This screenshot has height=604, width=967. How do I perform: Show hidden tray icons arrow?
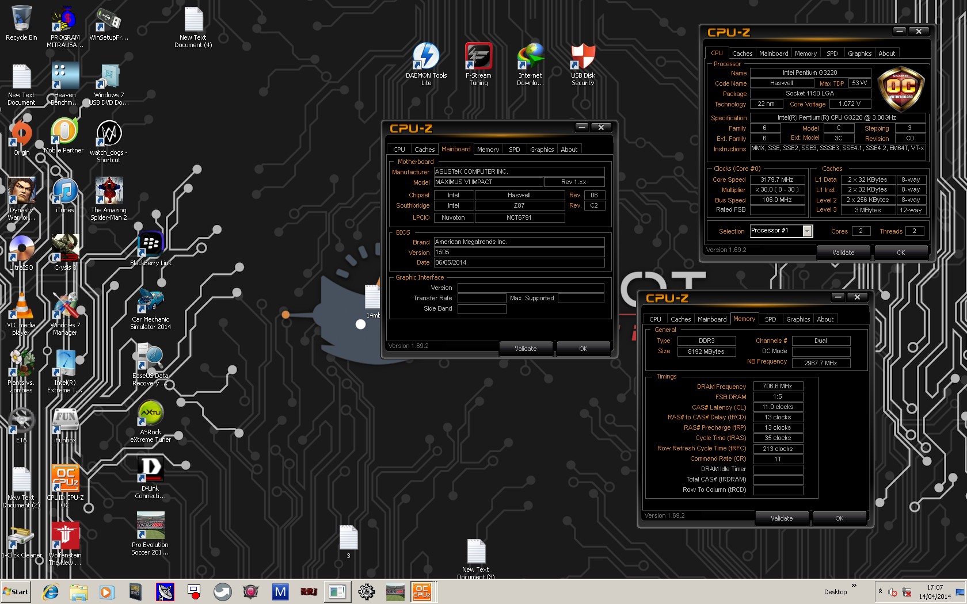point(880,591)
